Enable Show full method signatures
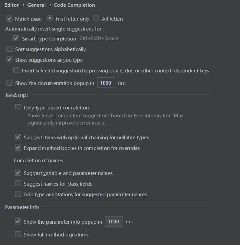 pyautogui.click(x=18, y=234)
